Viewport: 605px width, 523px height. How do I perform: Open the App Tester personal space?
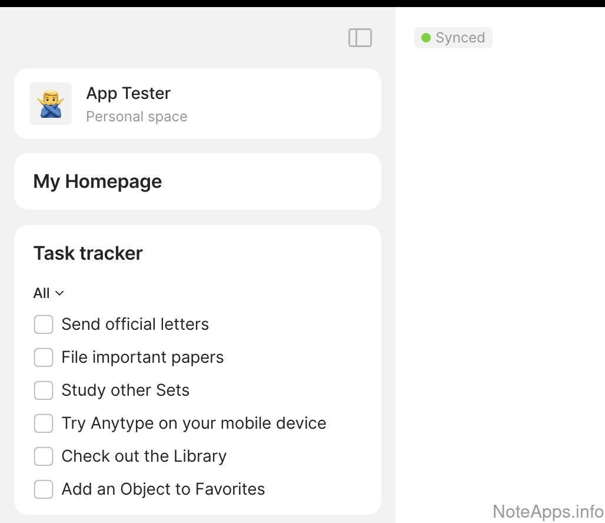tap(128, 94)
